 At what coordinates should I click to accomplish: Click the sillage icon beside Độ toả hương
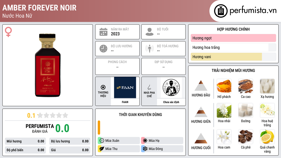150,49
